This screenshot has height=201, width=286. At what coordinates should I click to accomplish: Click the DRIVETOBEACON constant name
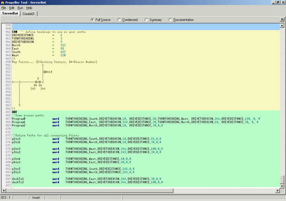[x=23, y=42]
